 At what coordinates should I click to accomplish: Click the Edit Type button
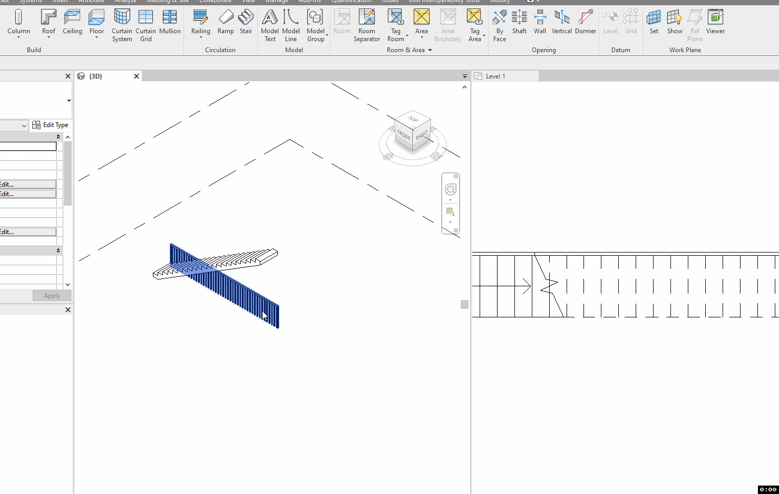click(51, 125)
